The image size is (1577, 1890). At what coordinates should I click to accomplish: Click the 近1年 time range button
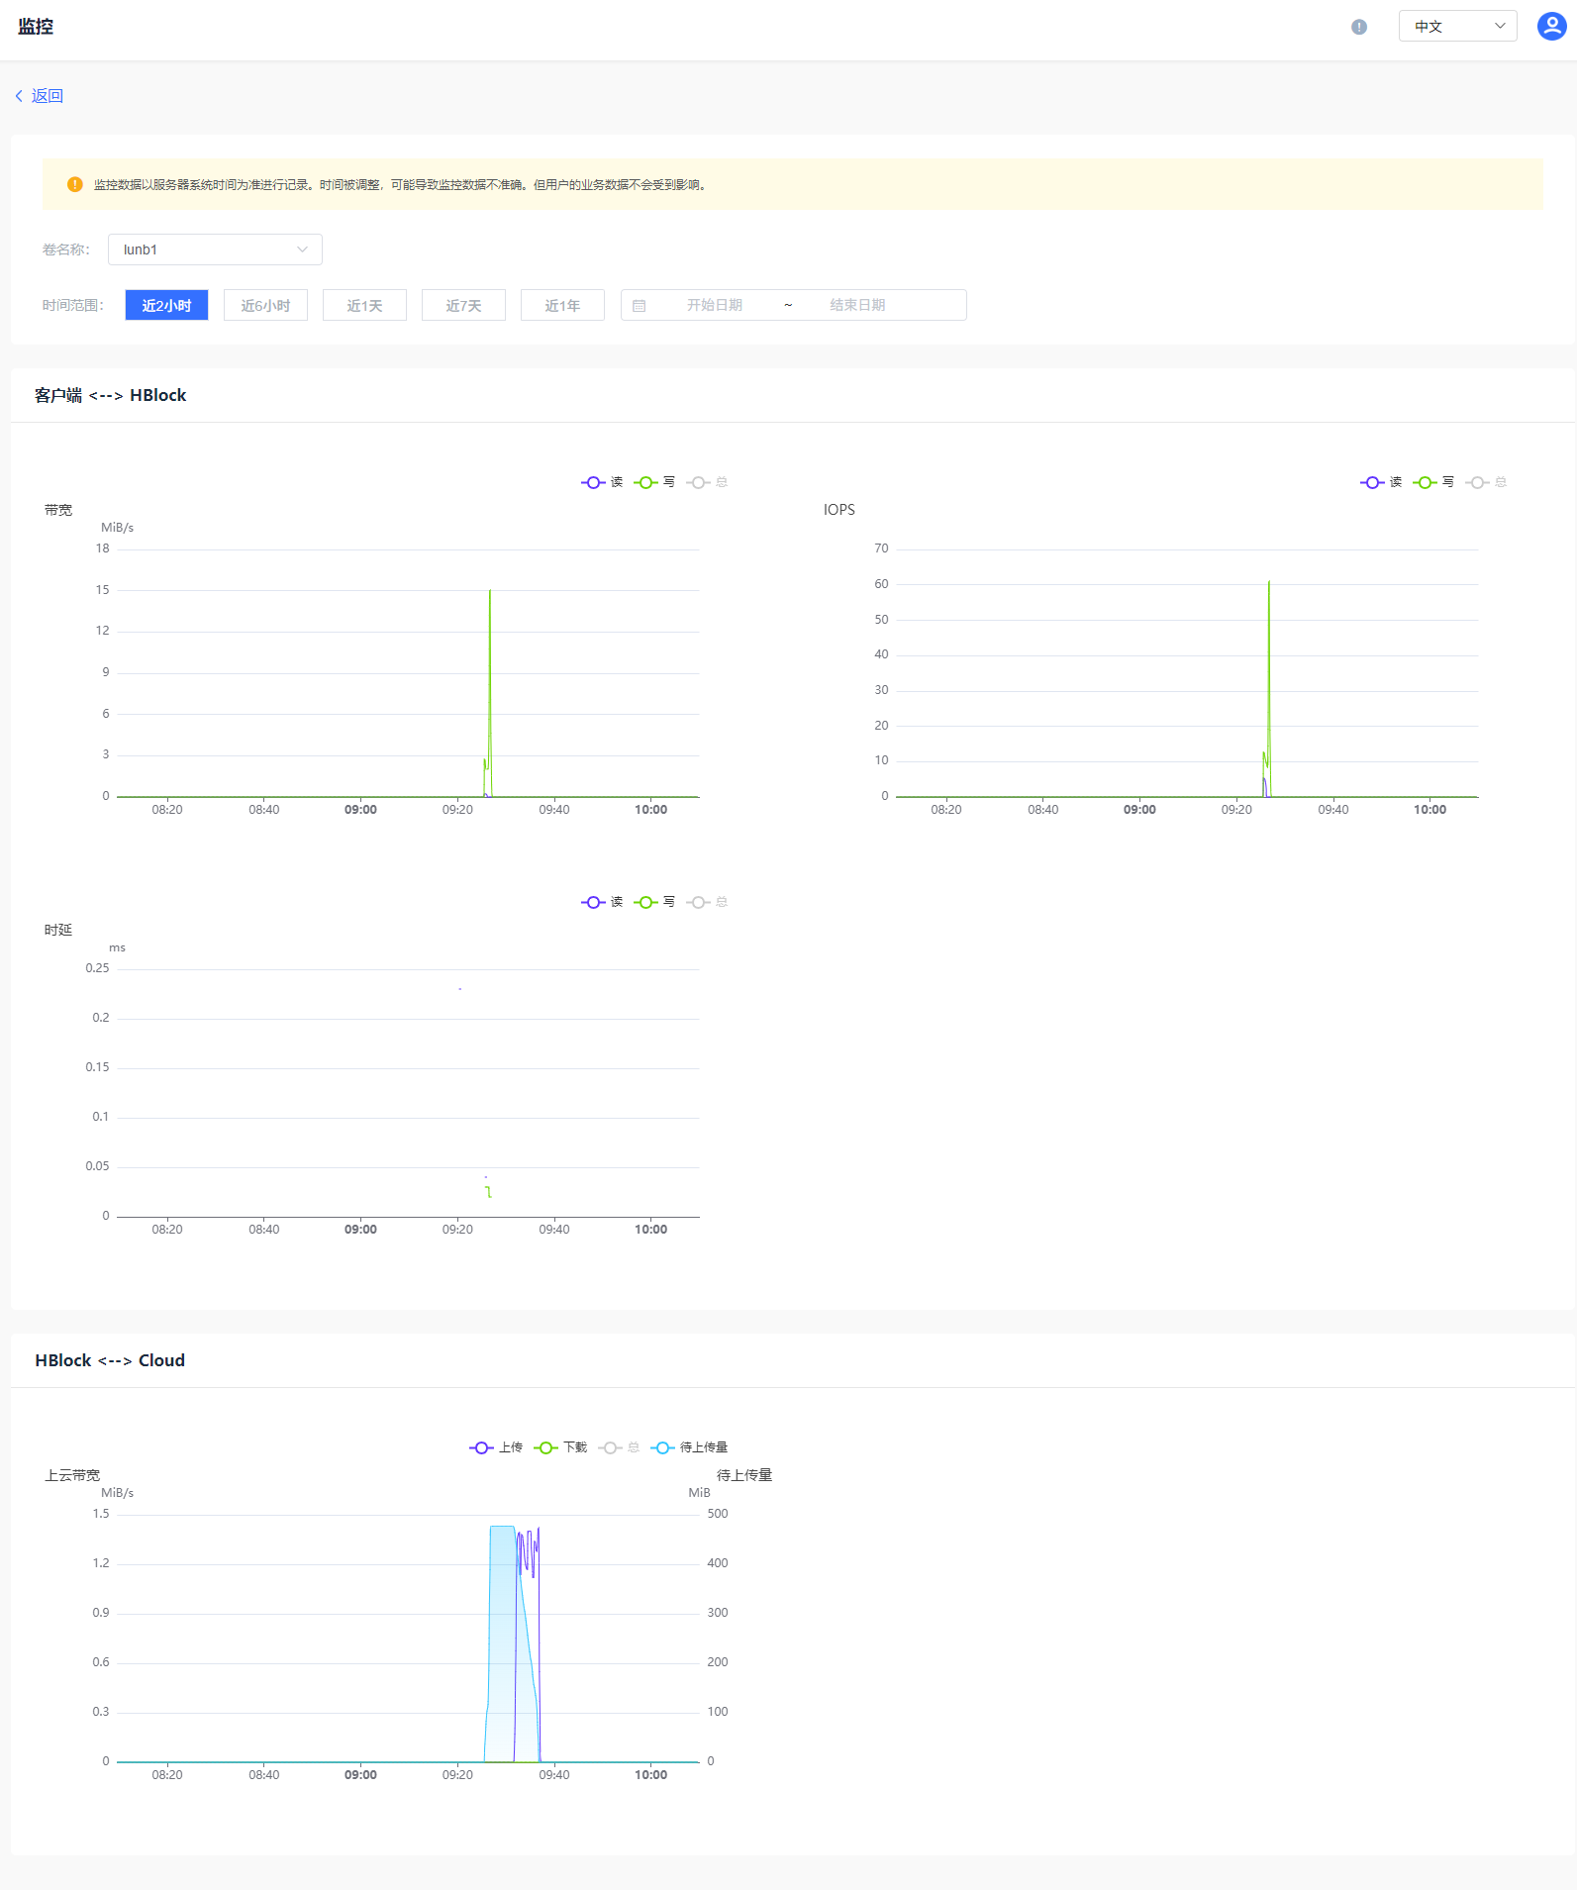coord(562,306)
